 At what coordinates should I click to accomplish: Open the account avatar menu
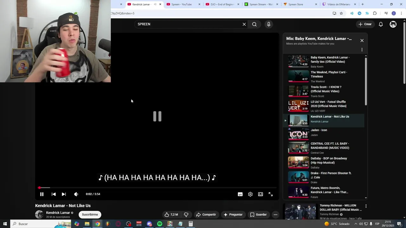pos(393,24)
